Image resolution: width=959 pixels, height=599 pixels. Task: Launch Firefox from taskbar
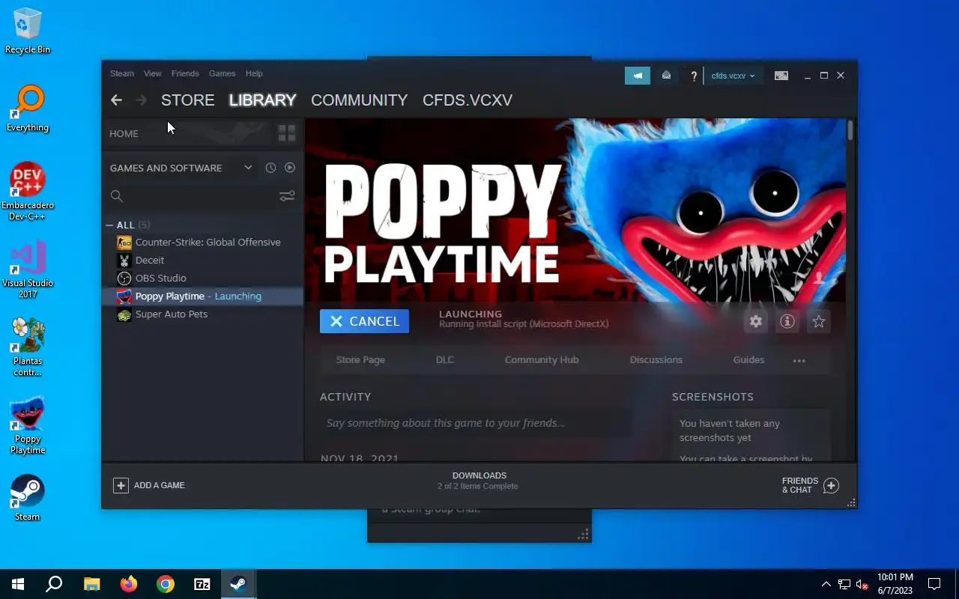point(129,584)
